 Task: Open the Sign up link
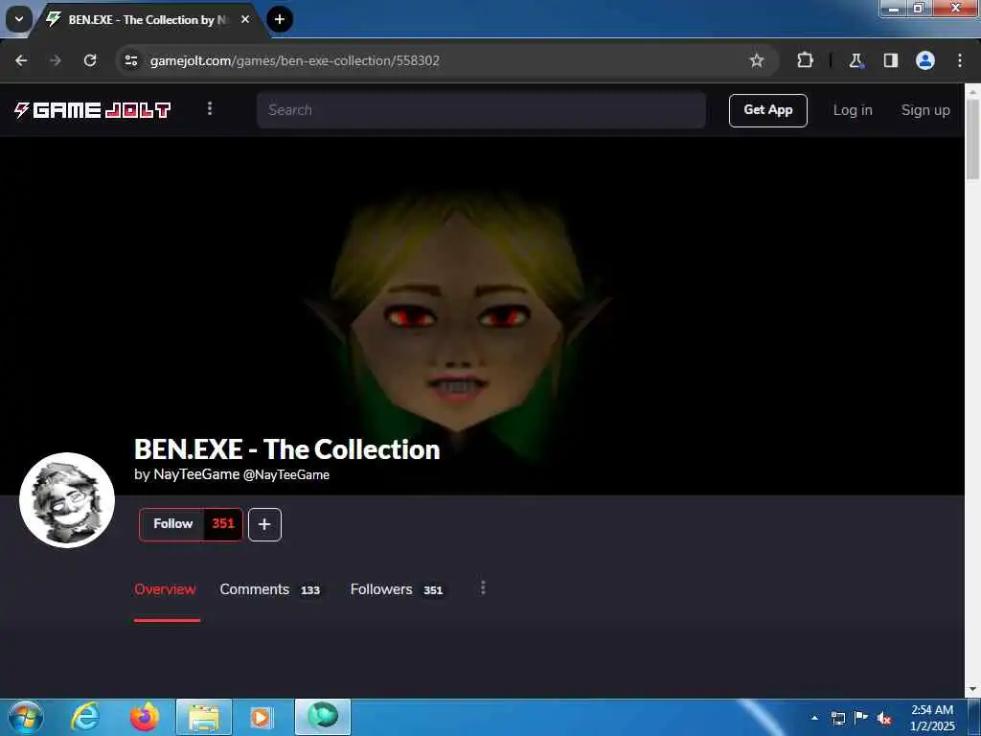[925, 110]
